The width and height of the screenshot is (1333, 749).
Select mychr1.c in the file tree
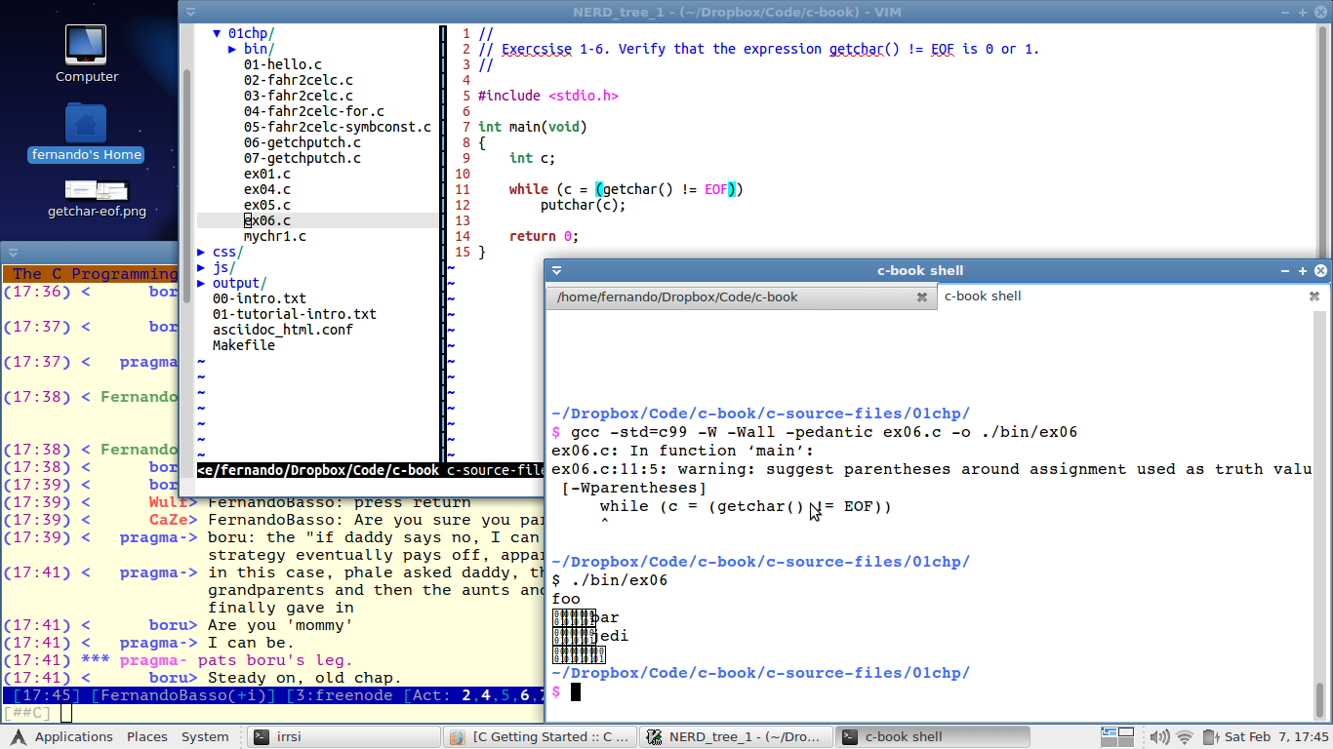275,236
